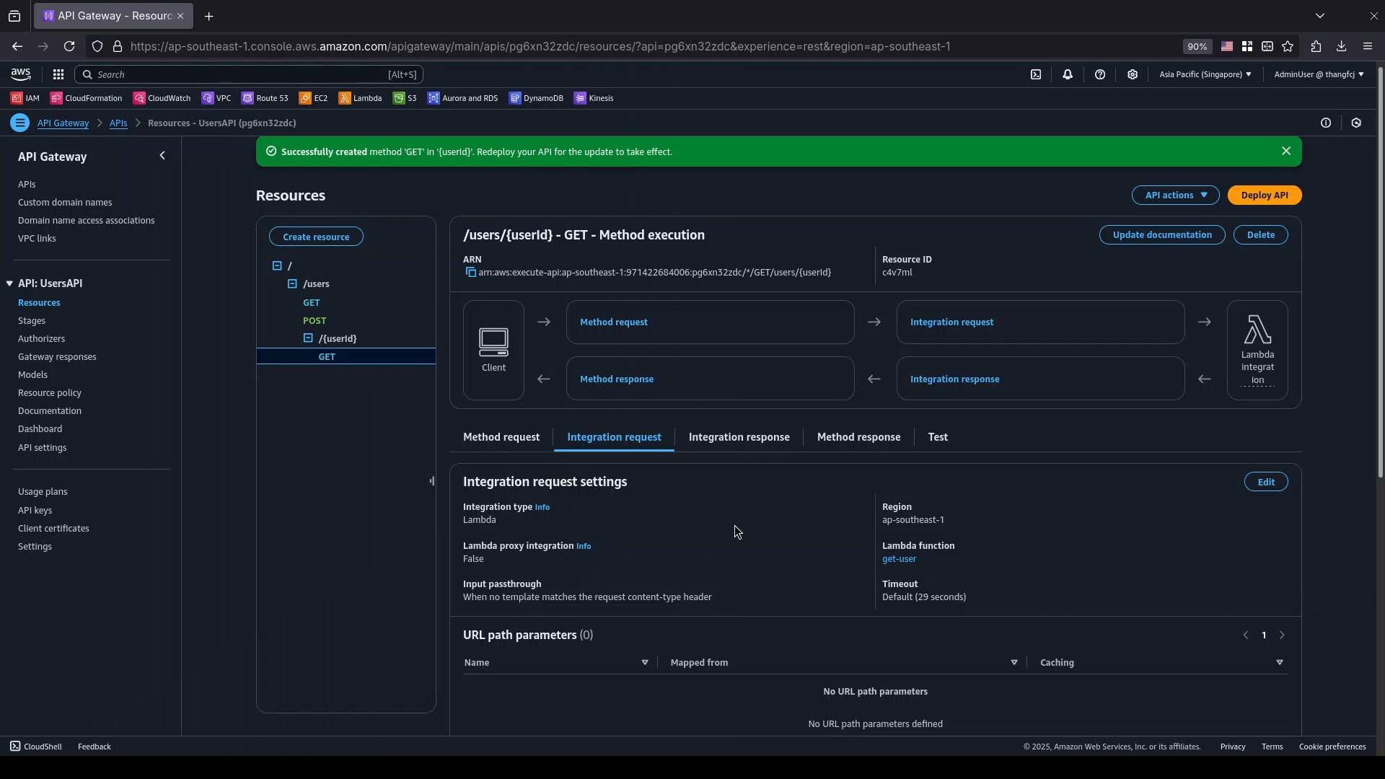This screenshot has height=779, width=1385.
Task: Collapse the API Gateway side panel
Action: tap(162, 156)
